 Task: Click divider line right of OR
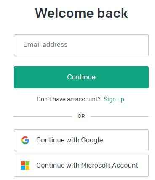click(x=120, y=117)
